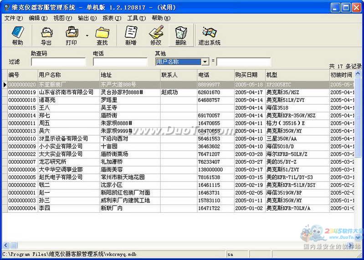Open the 报表(T) menu
Image resolution: width=364 pixels, height=260 pixels.
click(x=112, y=18)
